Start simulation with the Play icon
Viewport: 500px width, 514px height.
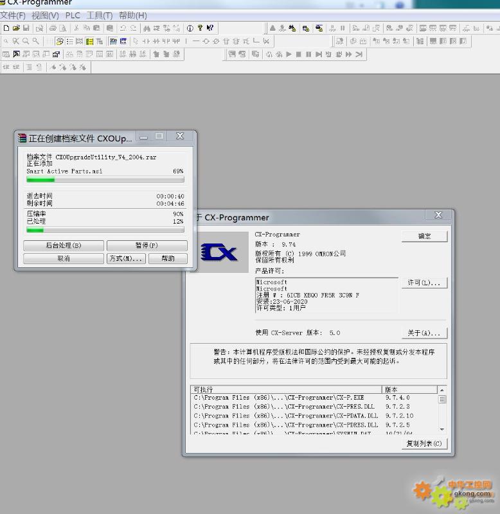[289, 54]
